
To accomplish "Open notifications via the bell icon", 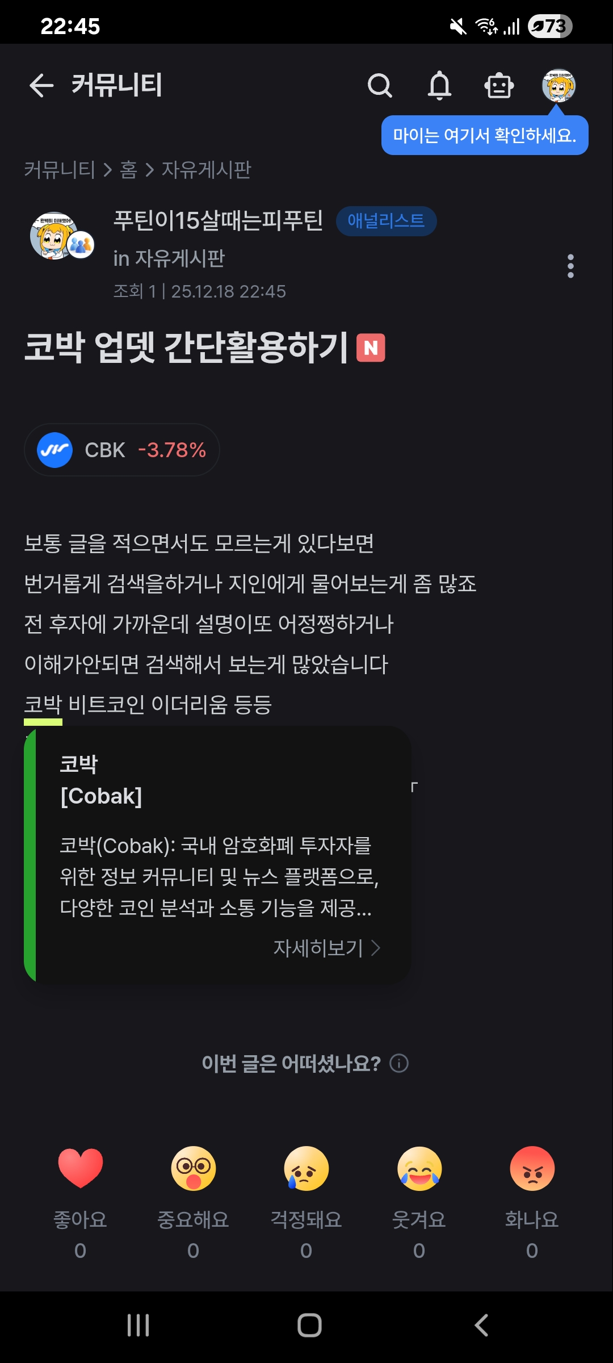I will (x=440, y=86).
